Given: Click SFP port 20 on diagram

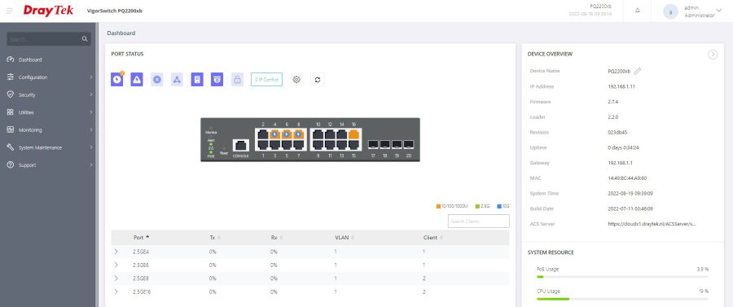Looking at the screenshot, I should click(x=409, y=144).
